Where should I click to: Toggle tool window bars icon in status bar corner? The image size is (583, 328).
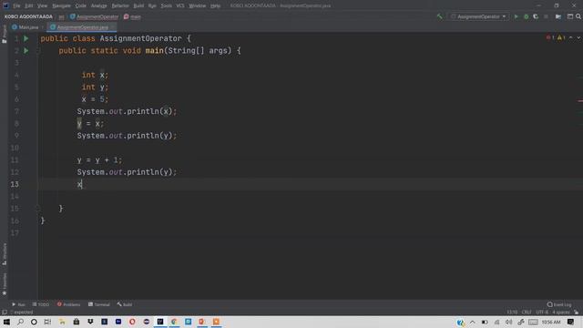[4, 313]
